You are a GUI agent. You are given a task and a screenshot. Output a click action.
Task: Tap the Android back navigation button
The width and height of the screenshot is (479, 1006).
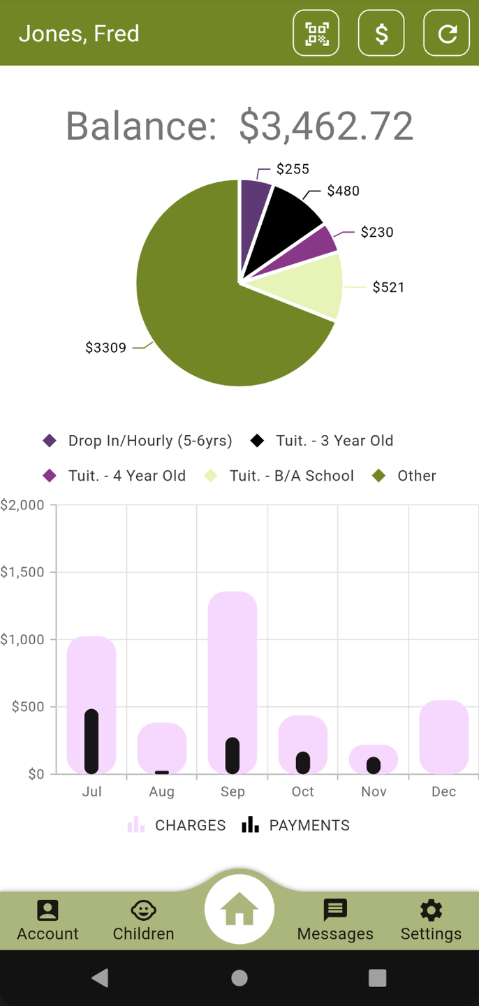coord(100,978)
